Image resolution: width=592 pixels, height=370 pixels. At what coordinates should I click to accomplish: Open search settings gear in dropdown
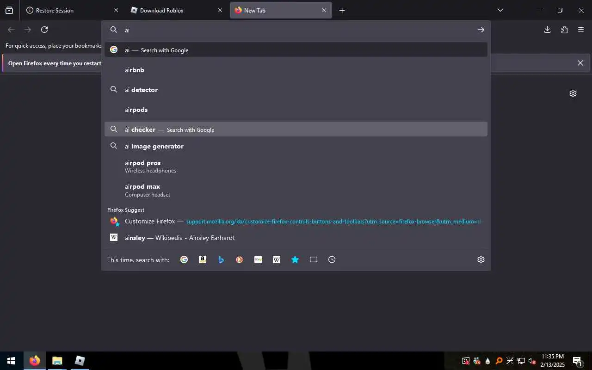pos(481,259)
